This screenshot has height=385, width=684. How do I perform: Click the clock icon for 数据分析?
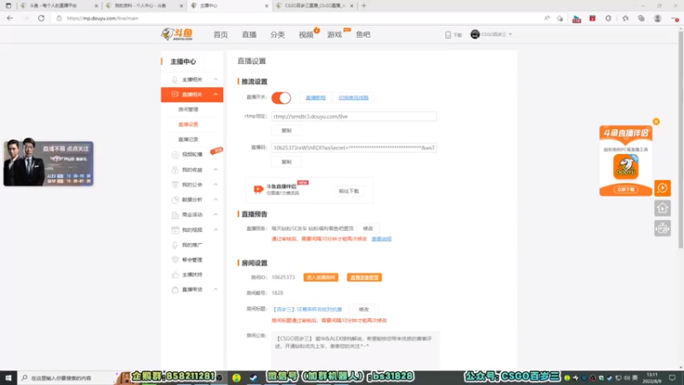point(175,199)
